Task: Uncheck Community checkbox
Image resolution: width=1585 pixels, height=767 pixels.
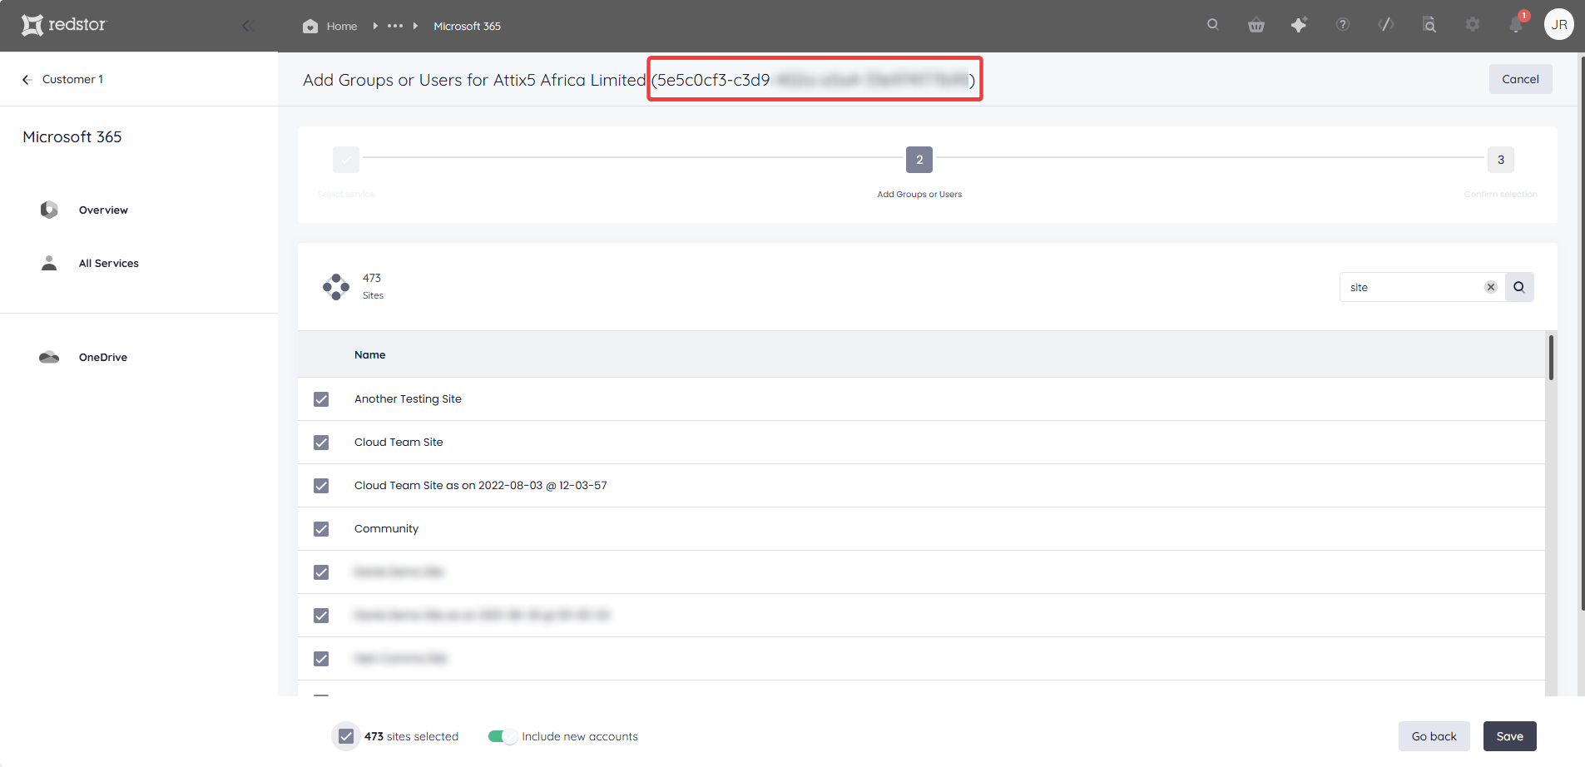Action: 321,529
